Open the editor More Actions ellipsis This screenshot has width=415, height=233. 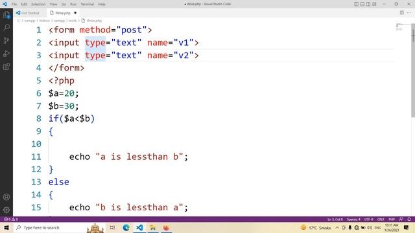tap(409, 13)
